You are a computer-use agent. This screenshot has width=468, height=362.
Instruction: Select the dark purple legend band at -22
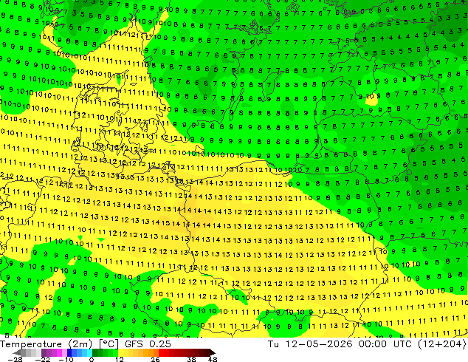[44, 352]
